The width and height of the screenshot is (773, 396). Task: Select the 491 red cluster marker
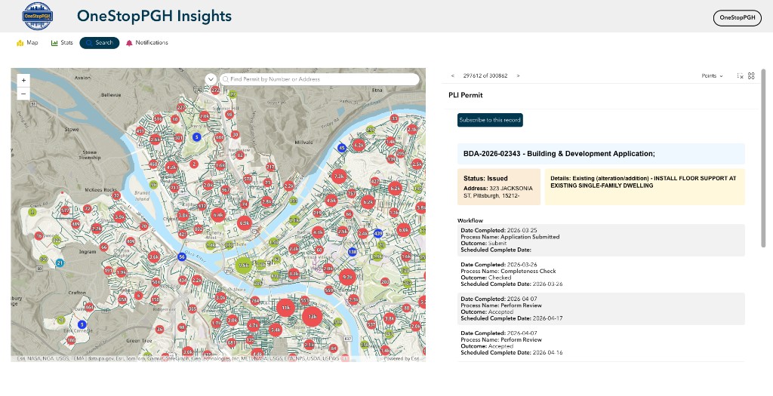click(x=140, y=131)
